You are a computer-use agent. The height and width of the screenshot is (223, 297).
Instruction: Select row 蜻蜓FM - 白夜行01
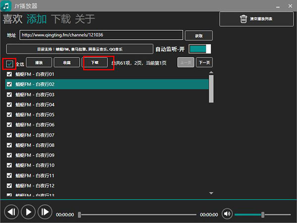coord(107,74)
